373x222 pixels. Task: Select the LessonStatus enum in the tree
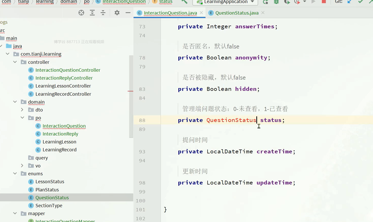50,181
